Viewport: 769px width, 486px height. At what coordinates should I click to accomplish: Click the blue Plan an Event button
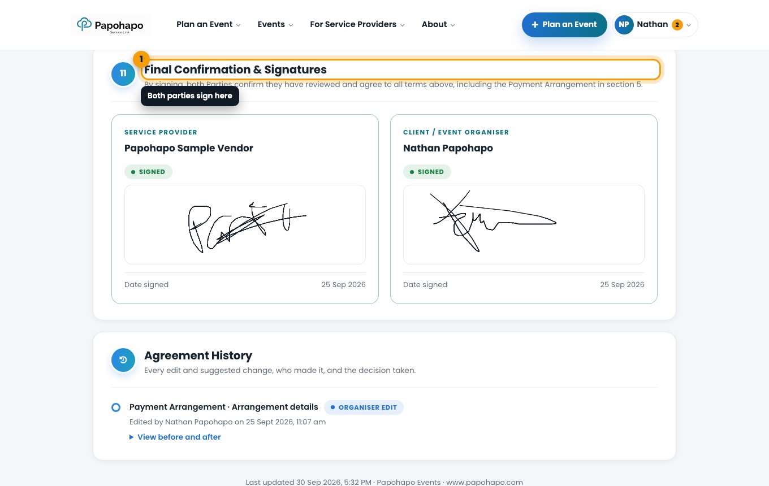(x=564, y=25)
